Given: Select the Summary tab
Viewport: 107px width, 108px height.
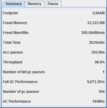Looking at the screenshot, I should (x=14, y=4).
